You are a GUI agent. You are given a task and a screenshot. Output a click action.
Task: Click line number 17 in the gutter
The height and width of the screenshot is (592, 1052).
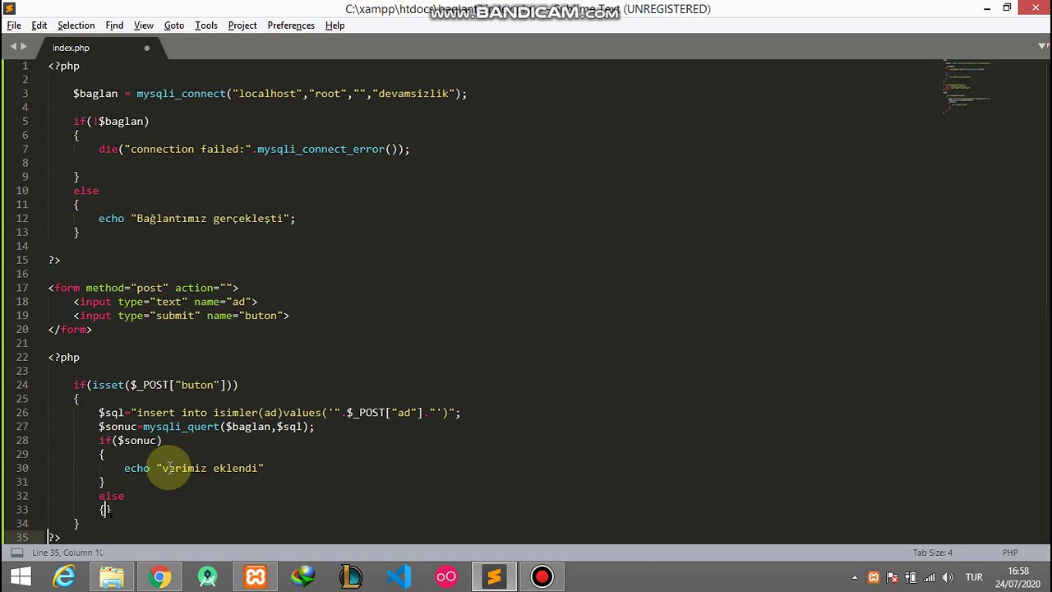22,288
